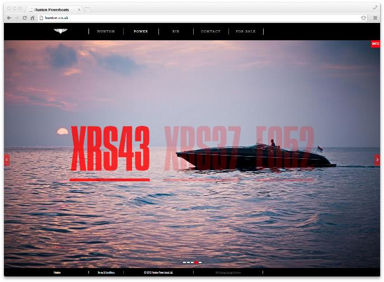384x282 pixels.
Task: Go back with the browser back arrow
Action: [9, 18]
